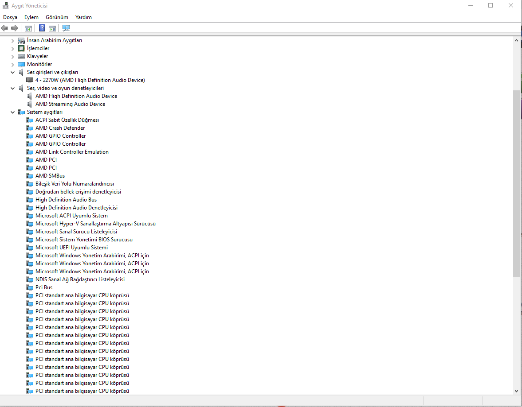Click scrollbar down arrow in device tree
This screenshot has width=522, height=407.
click(x=516, y=391)
